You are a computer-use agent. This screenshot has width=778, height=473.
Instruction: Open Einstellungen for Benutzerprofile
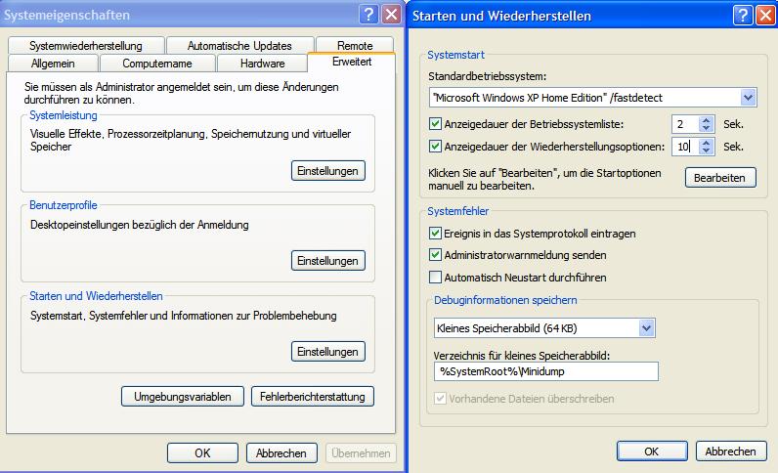[328, 261]
